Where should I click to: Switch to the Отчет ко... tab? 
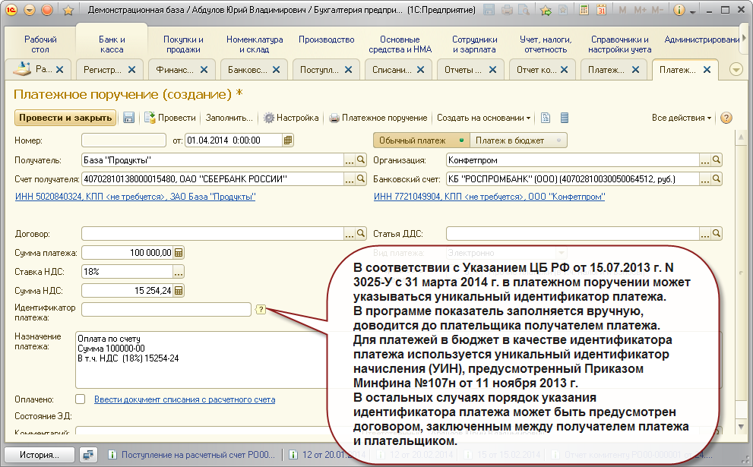click(536, 70)
